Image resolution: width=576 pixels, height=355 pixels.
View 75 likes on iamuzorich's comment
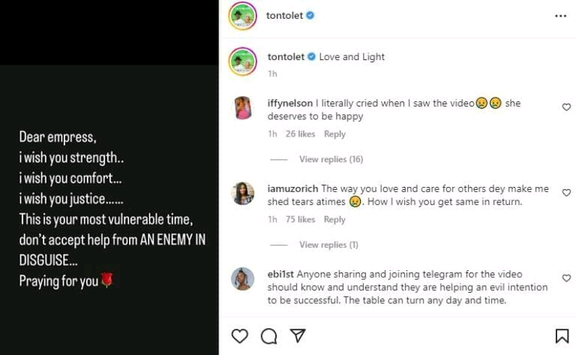tap(300, 220)
